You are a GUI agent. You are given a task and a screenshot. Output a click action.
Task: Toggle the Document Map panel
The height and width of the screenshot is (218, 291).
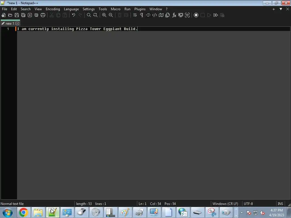[x=161, y=15]
